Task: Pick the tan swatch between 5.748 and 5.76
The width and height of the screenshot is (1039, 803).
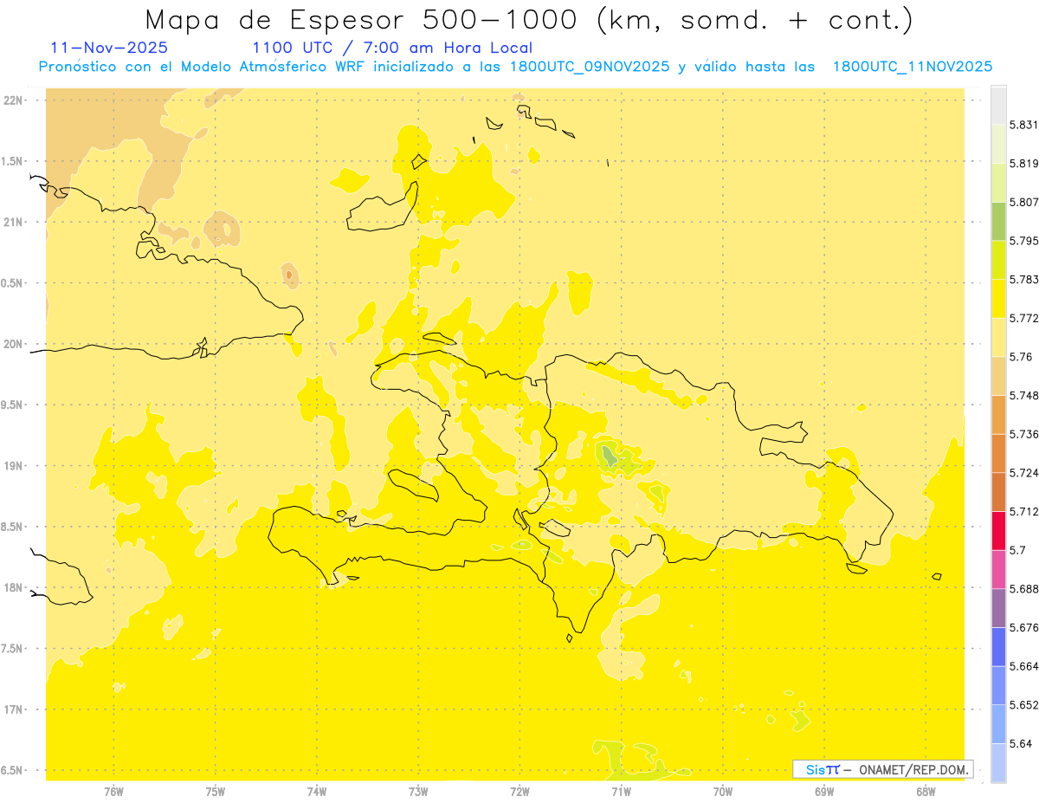Action: coord(998,376)
